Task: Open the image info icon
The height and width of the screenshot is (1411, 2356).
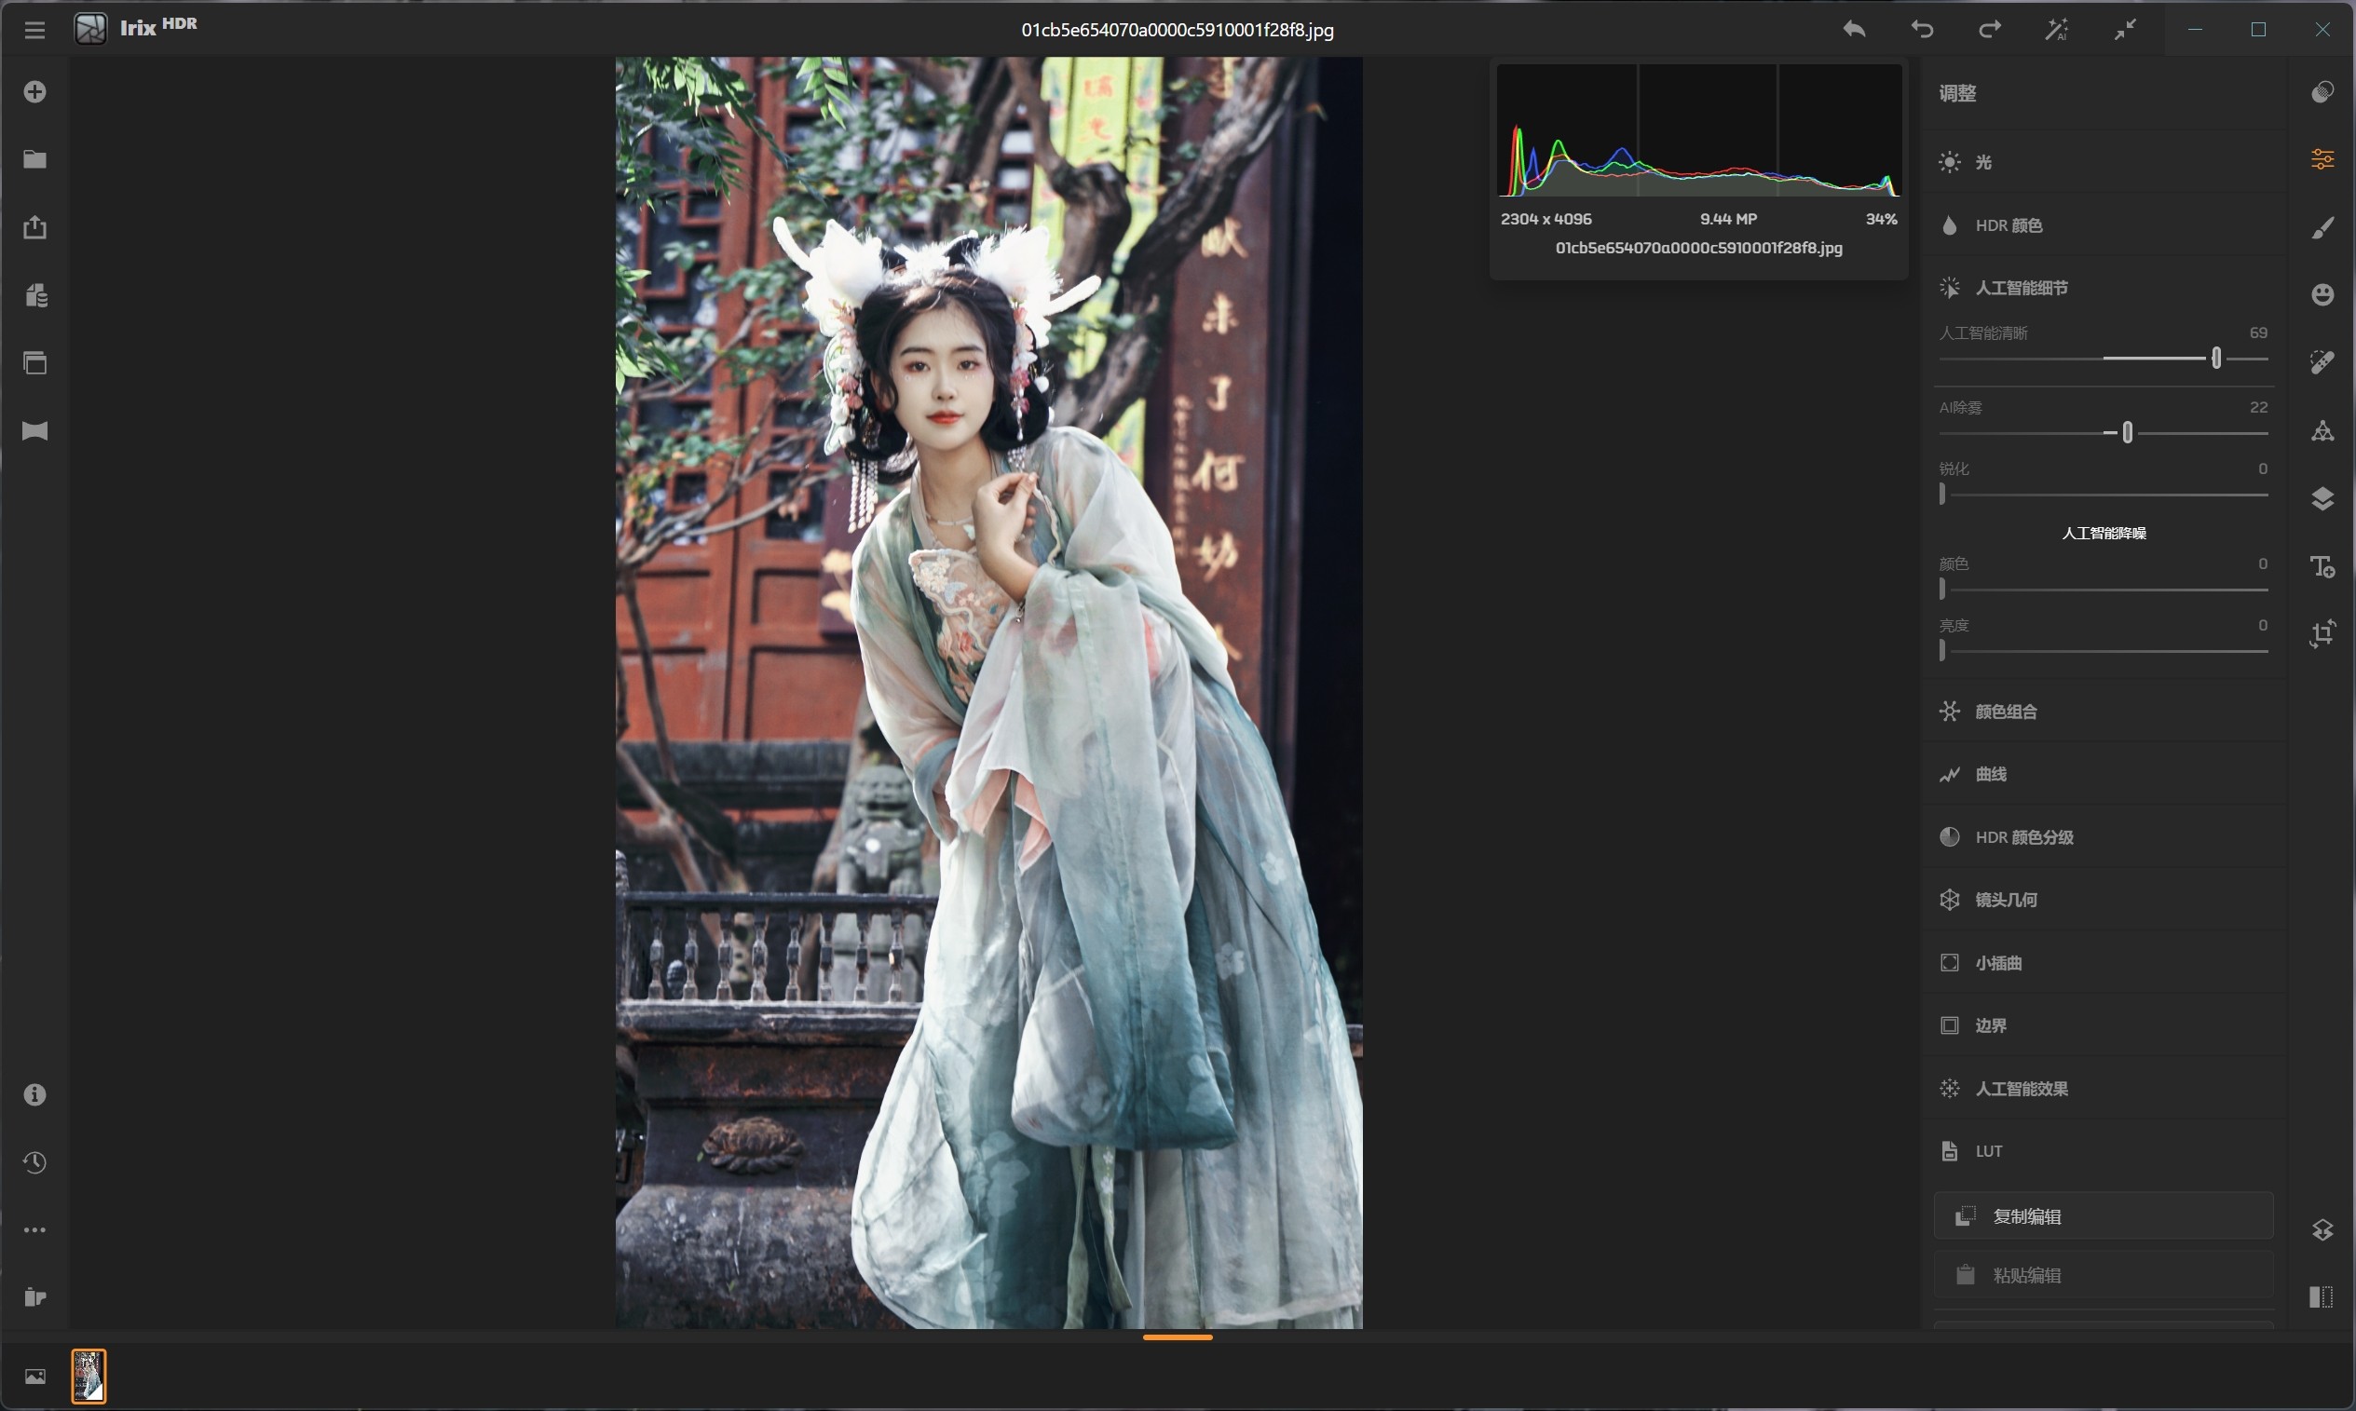Action: (35, 1094)
